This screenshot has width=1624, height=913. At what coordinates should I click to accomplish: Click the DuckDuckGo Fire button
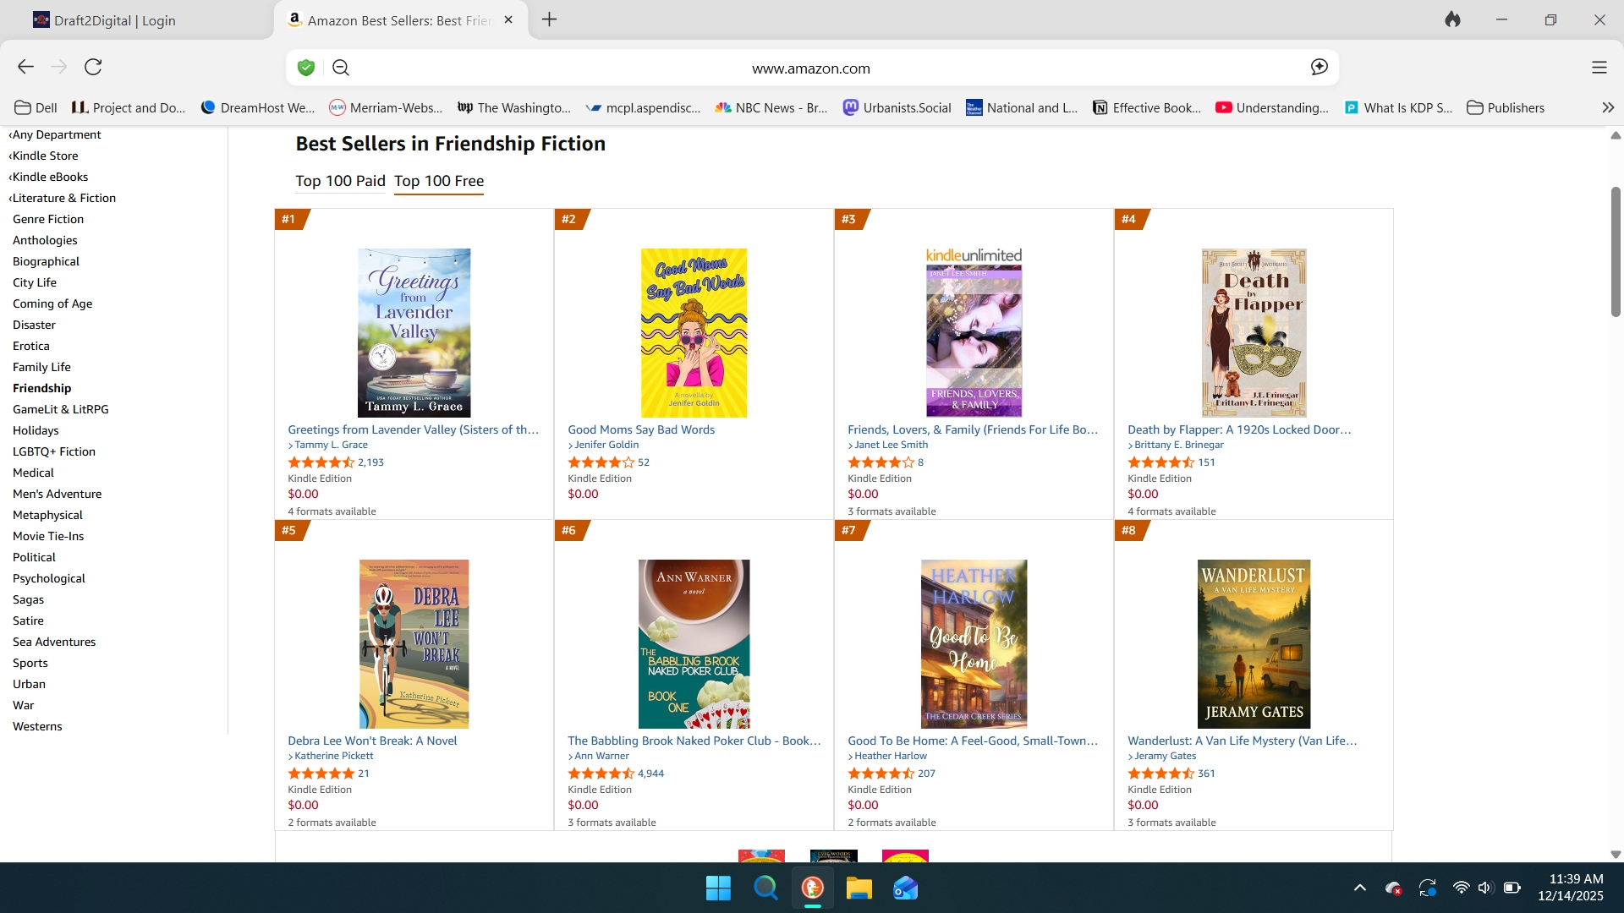[1452, 19]
